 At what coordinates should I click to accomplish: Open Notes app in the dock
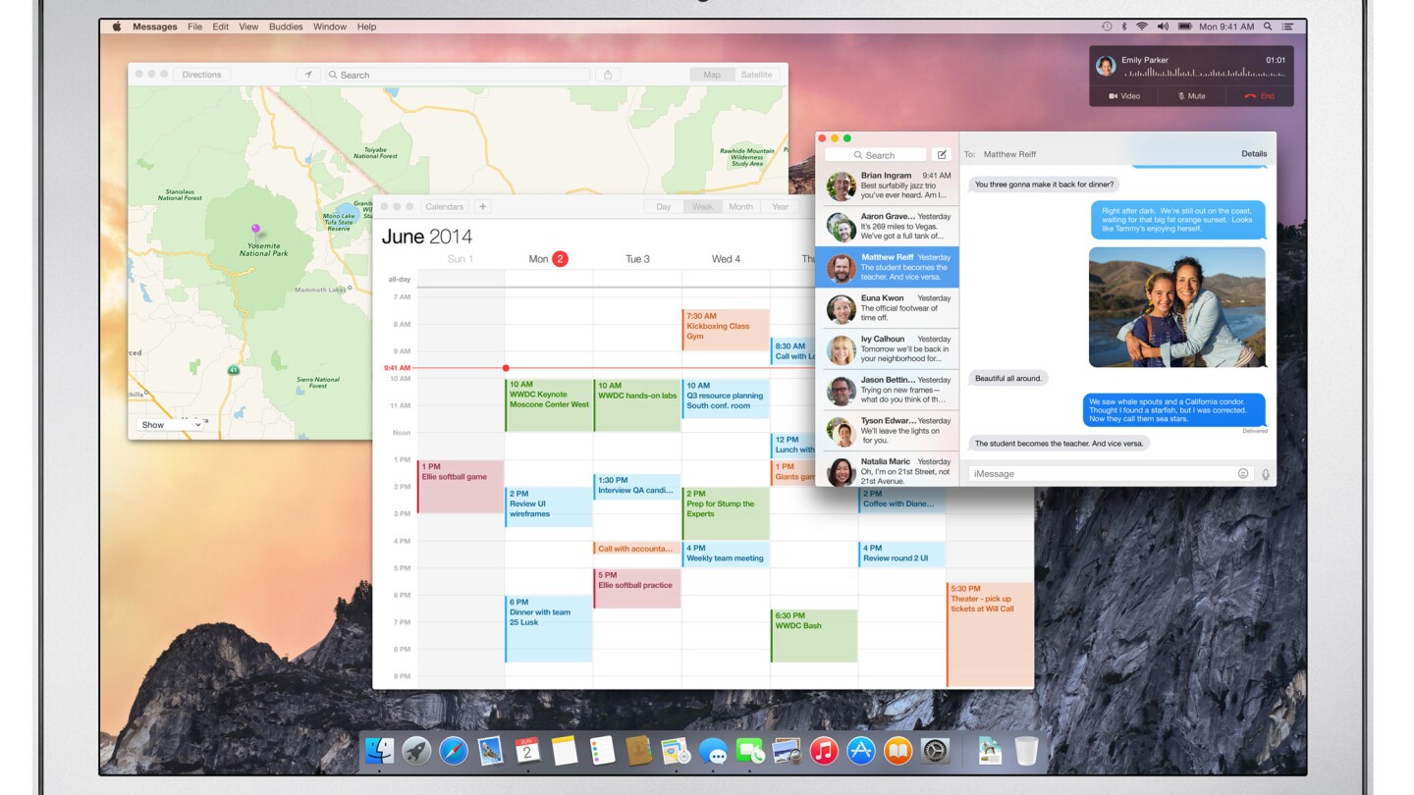tap(564, 751)
